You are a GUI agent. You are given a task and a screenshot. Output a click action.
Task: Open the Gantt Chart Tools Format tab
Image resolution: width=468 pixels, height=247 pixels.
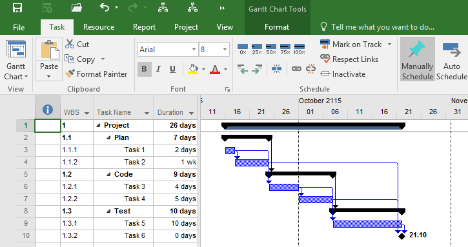(x=277, y=27)
